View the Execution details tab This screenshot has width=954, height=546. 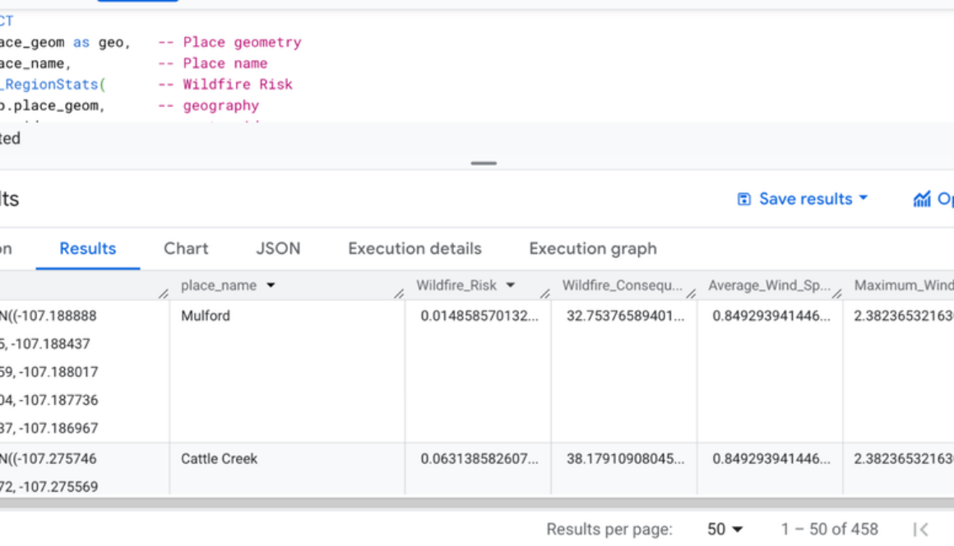click(414, 249)
